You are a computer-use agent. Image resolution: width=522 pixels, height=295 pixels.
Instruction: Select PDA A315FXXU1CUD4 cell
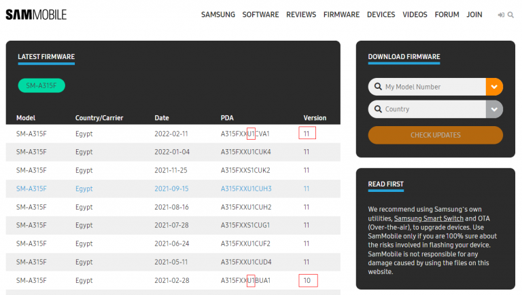(x=246, y=262)
